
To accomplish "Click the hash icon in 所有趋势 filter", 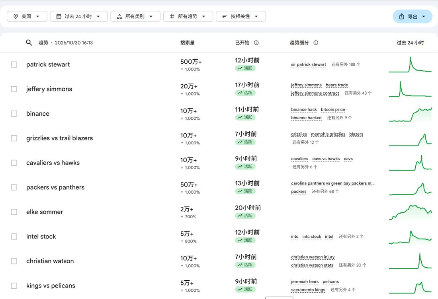I will 172,16.
